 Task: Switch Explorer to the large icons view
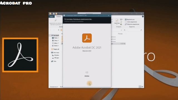tap(142, 87)
